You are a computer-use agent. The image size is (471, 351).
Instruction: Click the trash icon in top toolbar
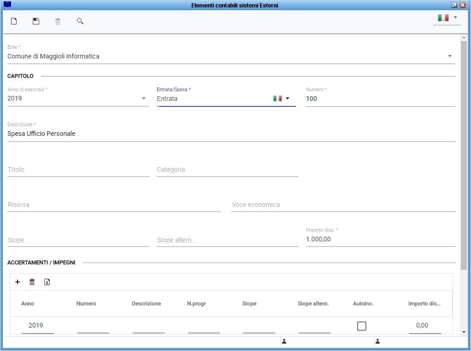[58, 21]
